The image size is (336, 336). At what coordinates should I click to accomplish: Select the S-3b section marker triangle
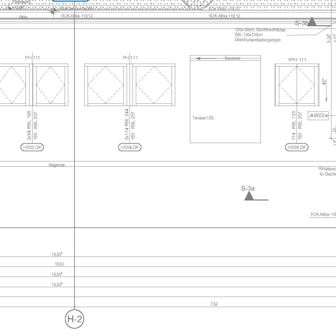pos(311,22)
